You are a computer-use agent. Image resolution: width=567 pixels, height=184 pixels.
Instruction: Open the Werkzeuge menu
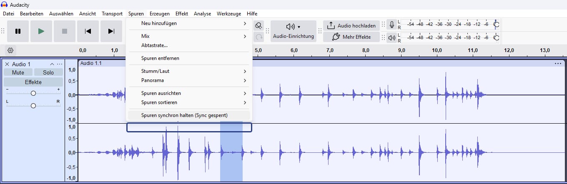pos(229,14)
